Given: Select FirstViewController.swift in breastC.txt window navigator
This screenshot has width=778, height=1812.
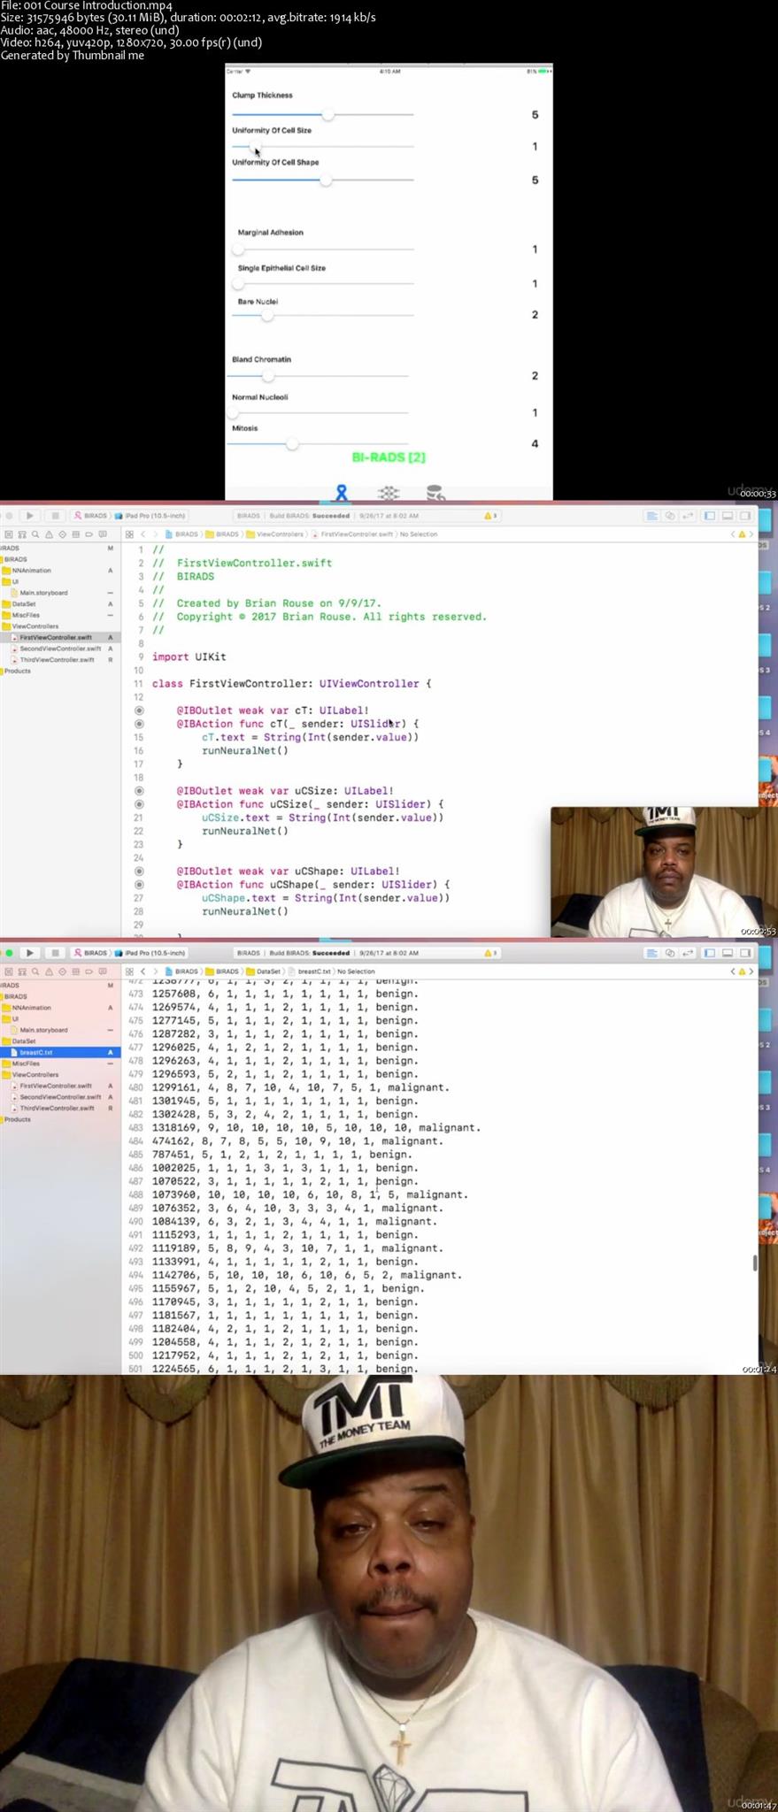Looking at the screenshot, I should (51, 1086).
